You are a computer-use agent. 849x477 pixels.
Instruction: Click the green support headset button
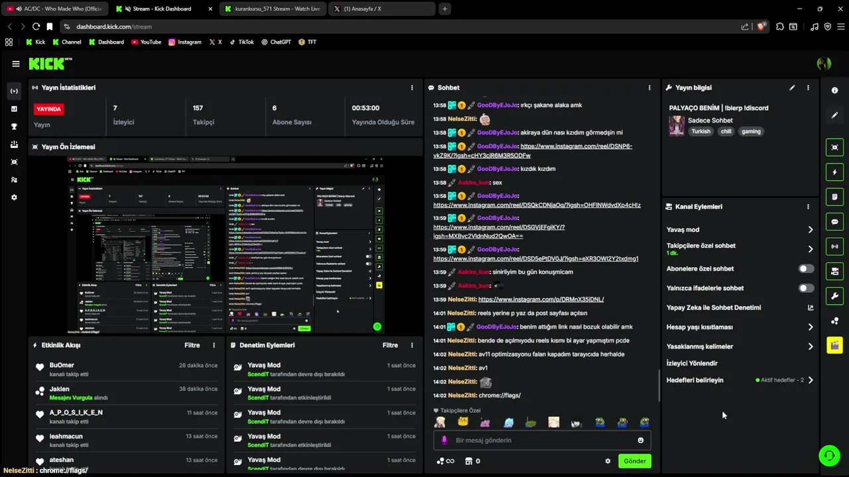point(829,455)
